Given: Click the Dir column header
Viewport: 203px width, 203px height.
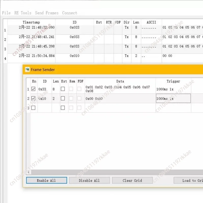Looking at the screenshot, I should coord(127,22).
